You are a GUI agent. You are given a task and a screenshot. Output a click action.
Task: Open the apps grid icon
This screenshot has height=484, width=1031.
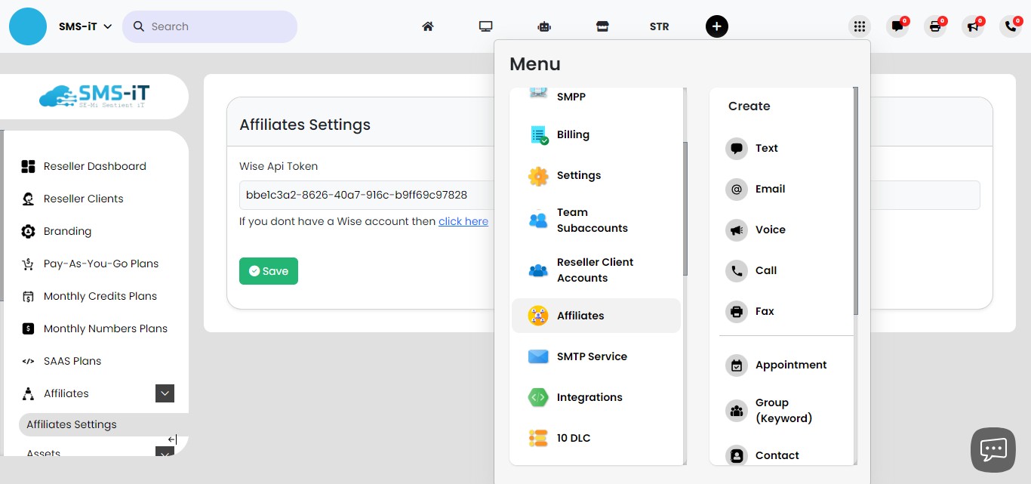[x=859, y=26]
